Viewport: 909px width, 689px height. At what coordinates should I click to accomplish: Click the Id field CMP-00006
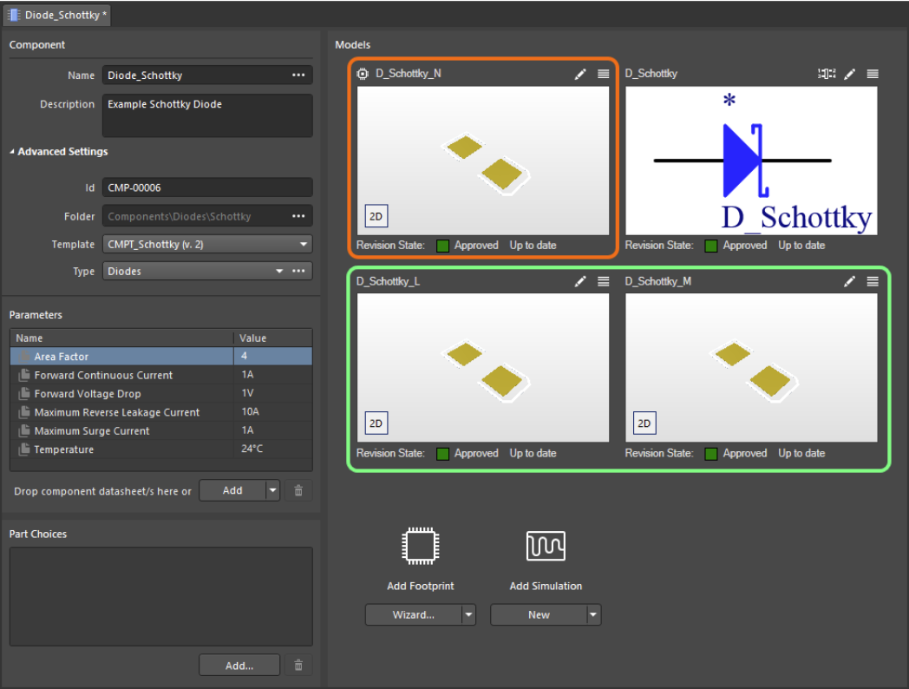(207, 187)
